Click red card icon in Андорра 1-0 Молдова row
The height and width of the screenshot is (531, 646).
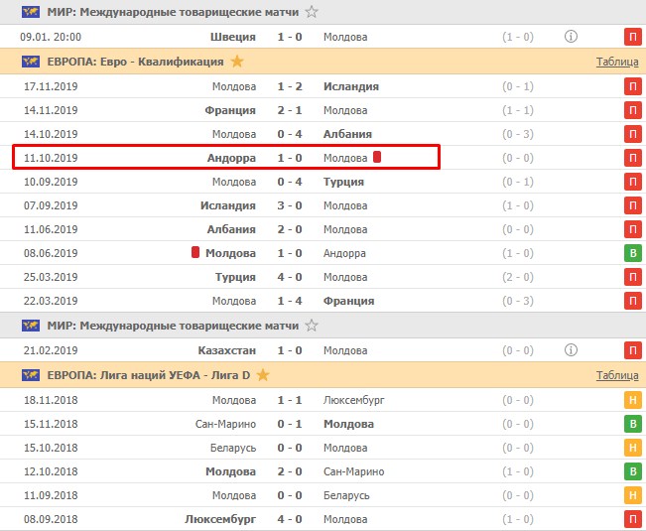coord(377,158)
